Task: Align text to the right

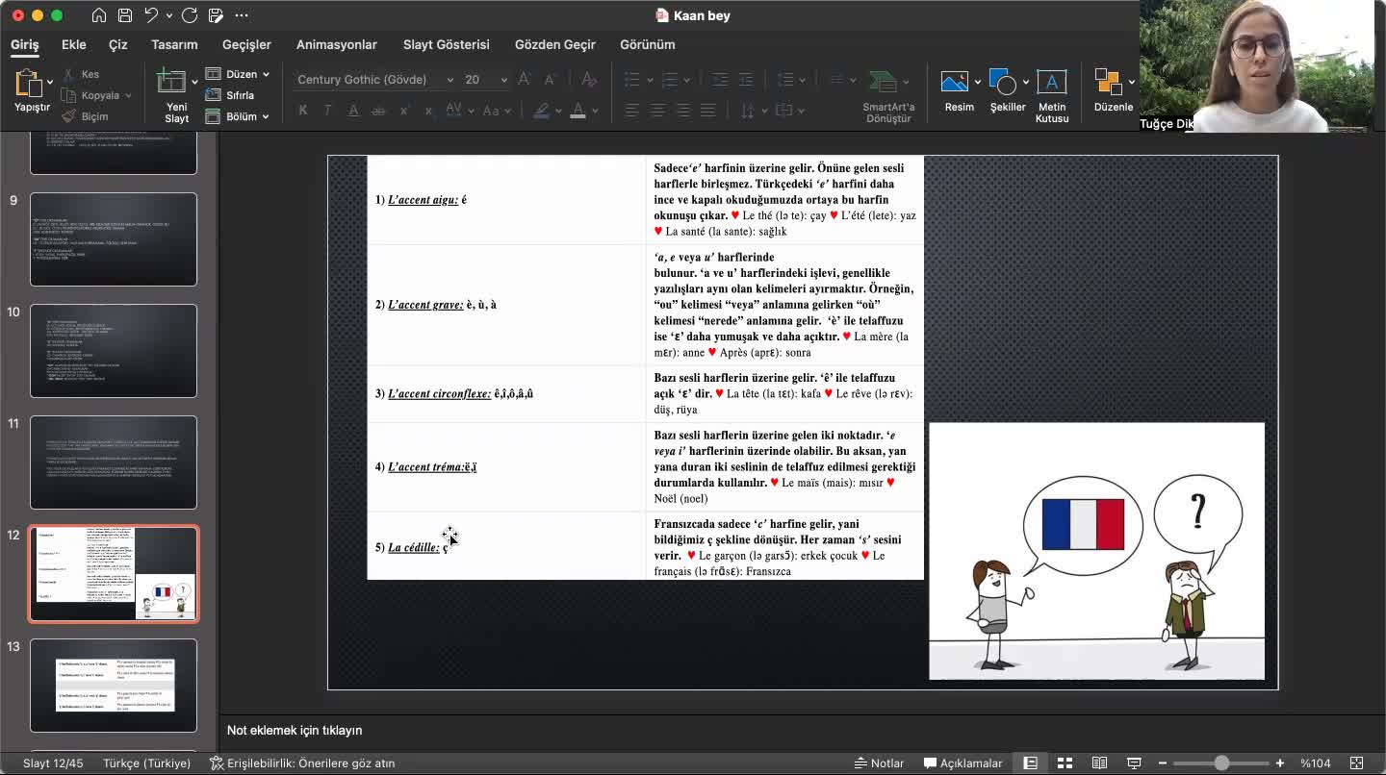Action: (x=682, y=111)
